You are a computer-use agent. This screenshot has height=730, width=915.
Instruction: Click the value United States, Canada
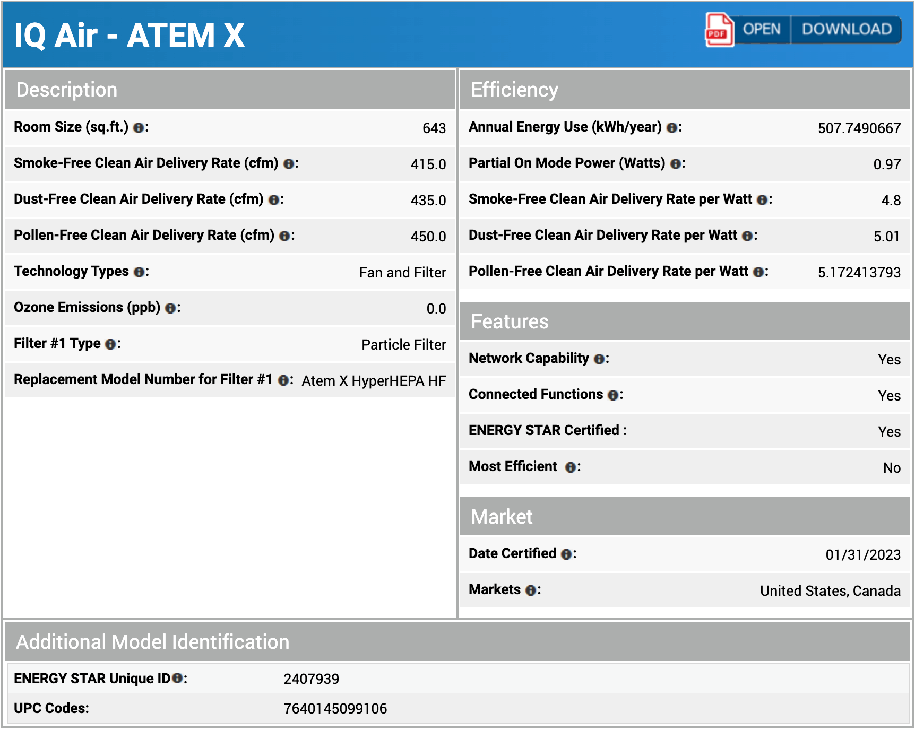pos(831,591)
